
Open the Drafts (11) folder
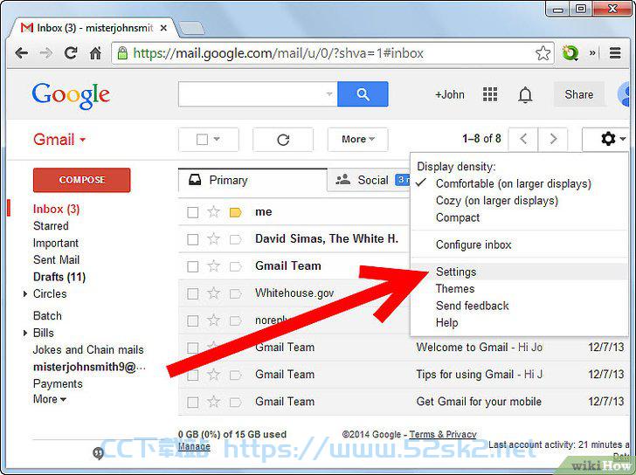pyautogui.click(x=59, y=277)
